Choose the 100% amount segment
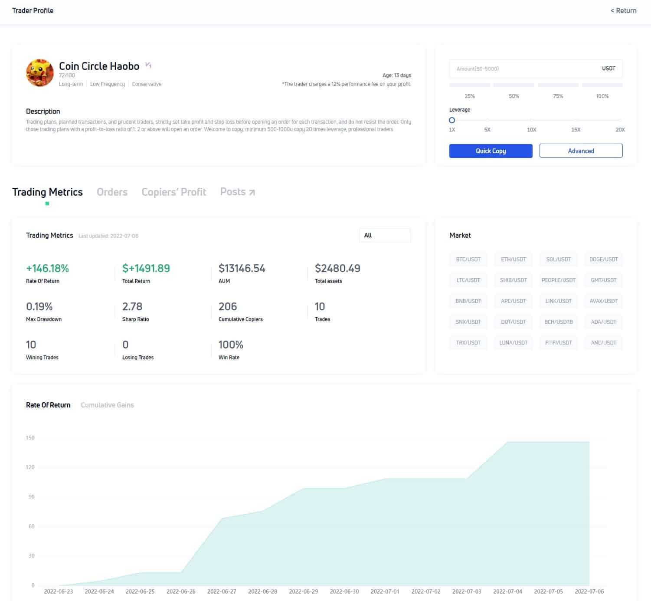This screenshot has width=651, height=601. [x=602, y=85]
